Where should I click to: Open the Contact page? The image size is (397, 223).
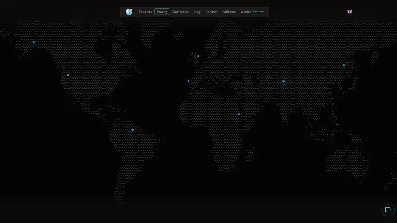pyautogui.click(x=211, y=12)
